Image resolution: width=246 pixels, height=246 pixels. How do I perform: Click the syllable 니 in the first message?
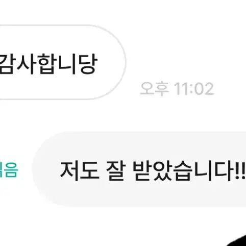pos(67,64)
